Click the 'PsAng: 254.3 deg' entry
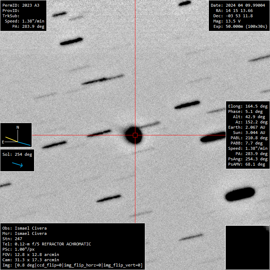This screenshot has width=270, height=270. pyautogui.click(x=248, y=159)
